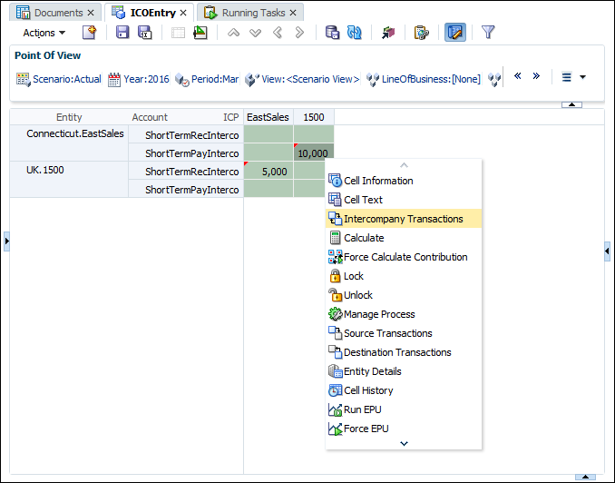The image size is (615, 483).
Task: Select ShortTermRecInterco under Connecticut.EastSales
Action: [186, 134]
